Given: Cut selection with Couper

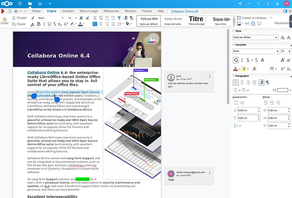Looking at the screenshot, I should 19,18.
